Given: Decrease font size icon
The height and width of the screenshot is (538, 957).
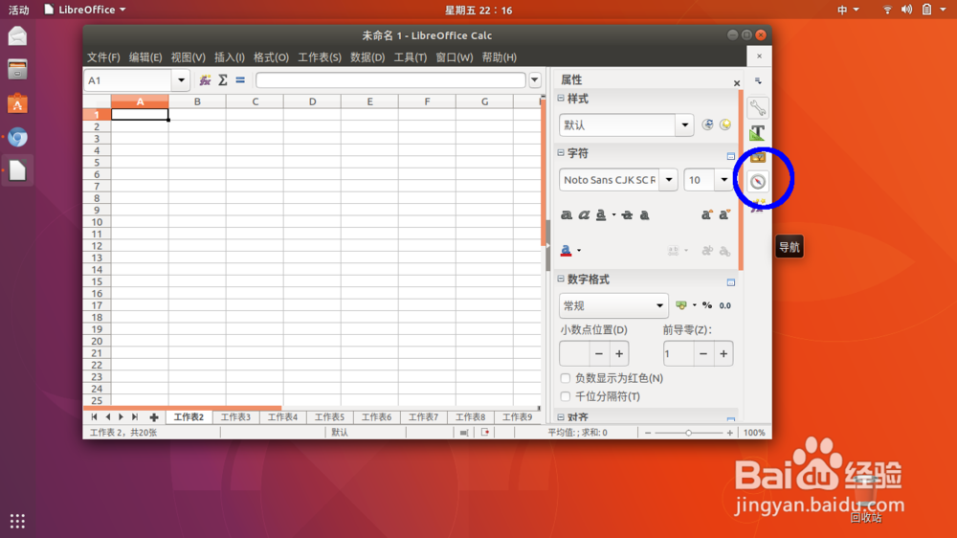Looking at the screenshot, I should pos(724,215).
